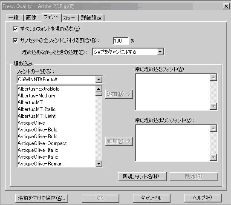Image resolution: width=231 pixels, height=205 pixels.
Task: Click the 新規フォント名 button
Action: click(142, 177)
